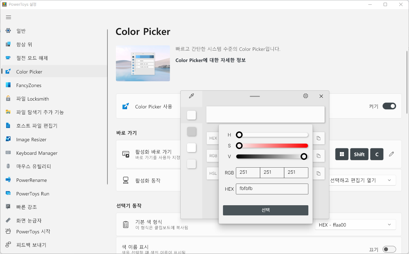Go to Keyboard Manager page
The height and width of the screenshot is (254, 409).
pyautogui.click(x=54, y=153)
